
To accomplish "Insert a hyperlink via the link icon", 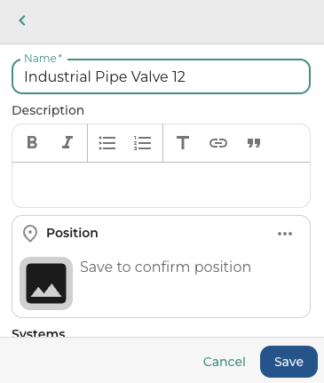I will tap(218, 143).
